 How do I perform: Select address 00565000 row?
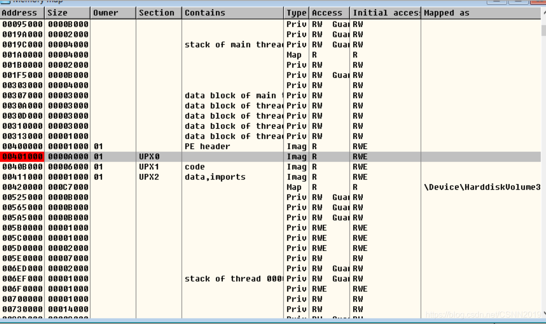click(x=271, y=208)
